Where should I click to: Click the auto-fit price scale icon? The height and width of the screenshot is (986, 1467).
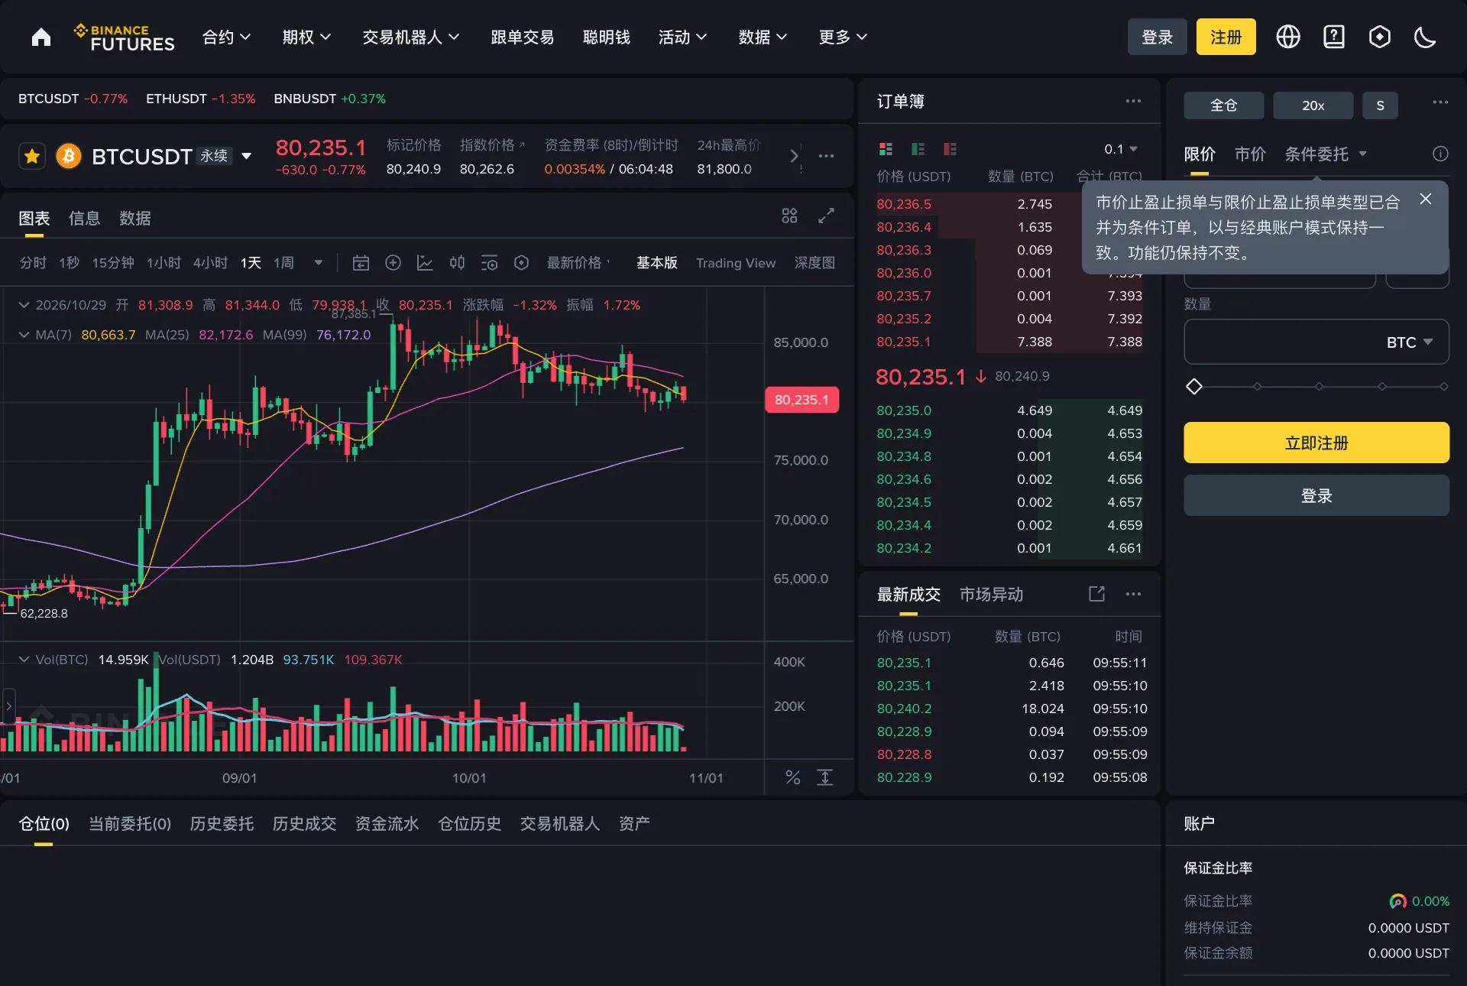point(825,777)
